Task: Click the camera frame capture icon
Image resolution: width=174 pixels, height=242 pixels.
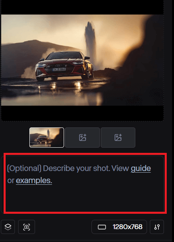Action: click(27, 227)
